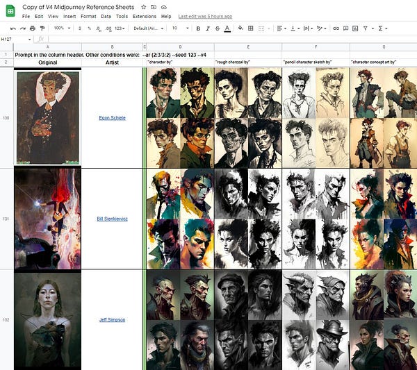
Task: Toggle strikethrough formatting
Action: [x=218, y=28]
